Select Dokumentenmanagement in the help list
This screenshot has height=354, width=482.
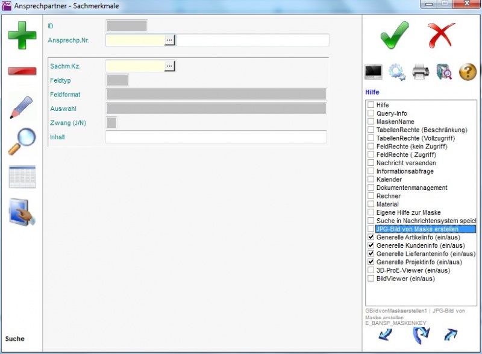click(412, 188)
